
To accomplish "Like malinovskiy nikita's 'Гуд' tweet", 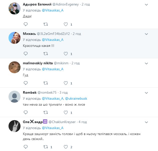I will pos(66,83).
